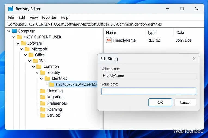Collapse the Identity key chevron
This screenshot has width=208, height=138.
coord(37,73)
